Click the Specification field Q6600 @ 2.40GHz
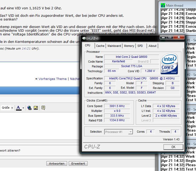This screenshot has height=171, width=196. [142, 78]
